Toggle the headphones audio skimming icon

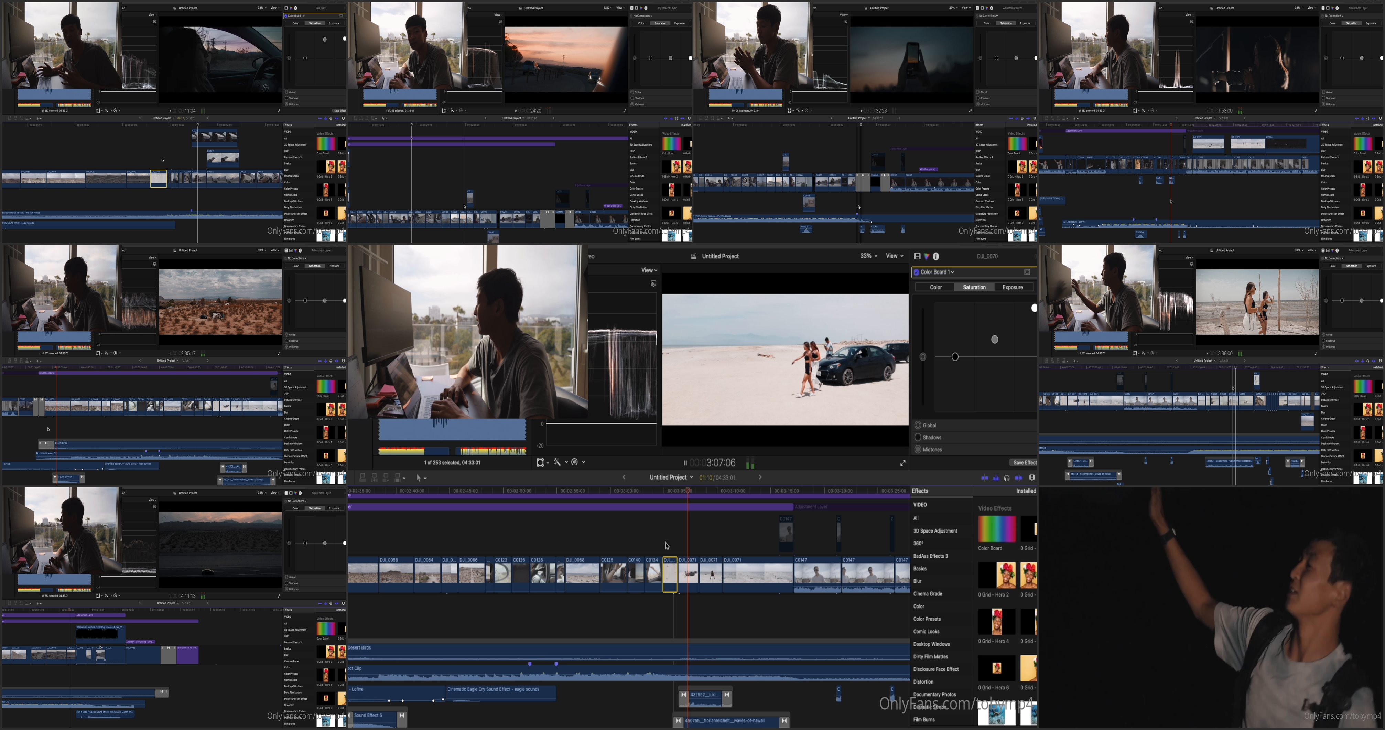coord(1006,478)
